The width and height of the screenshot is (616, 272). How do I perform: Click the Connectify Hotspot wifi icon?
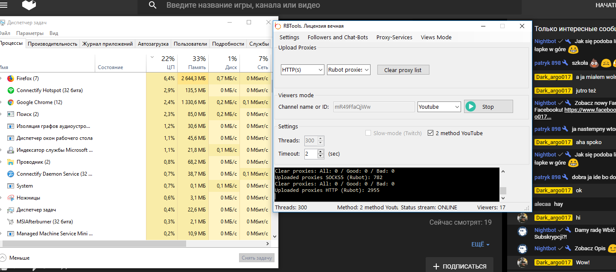point(11,90)
